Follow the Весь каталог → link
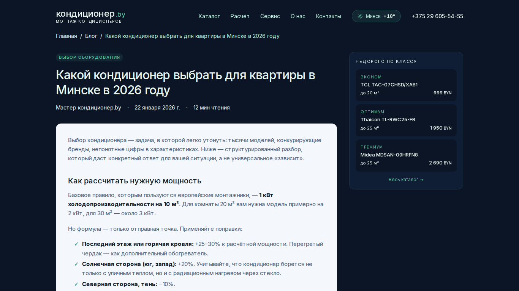Image resolution: width=519 pixels, height=291 pixels. click(406, 180)
